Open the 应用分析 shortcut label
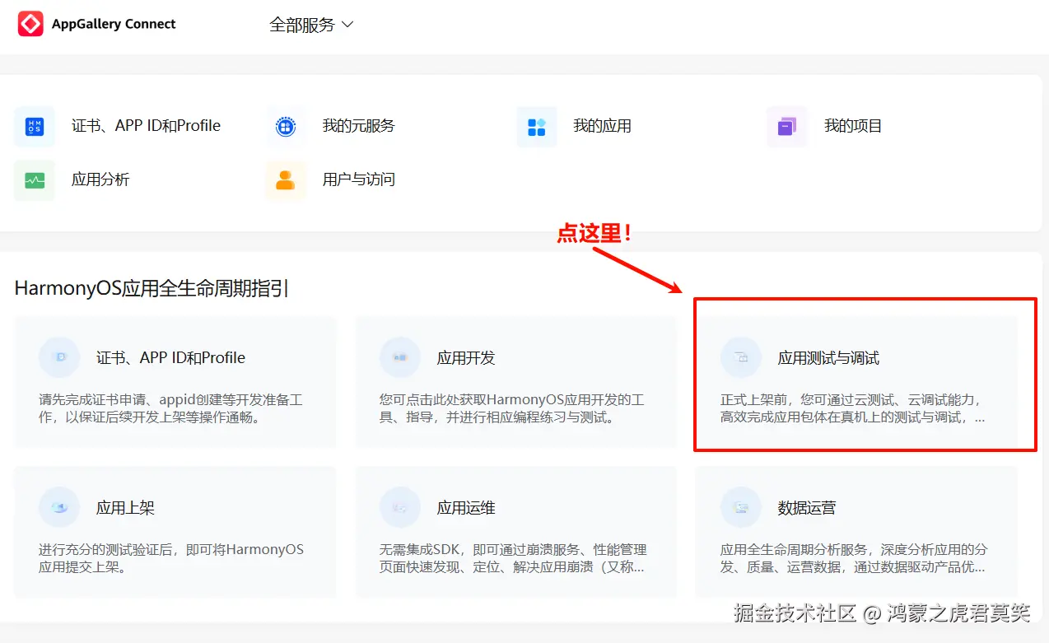Image resolution: width=1049 pixels, height=643 pixels. click(x=100, y=179)
